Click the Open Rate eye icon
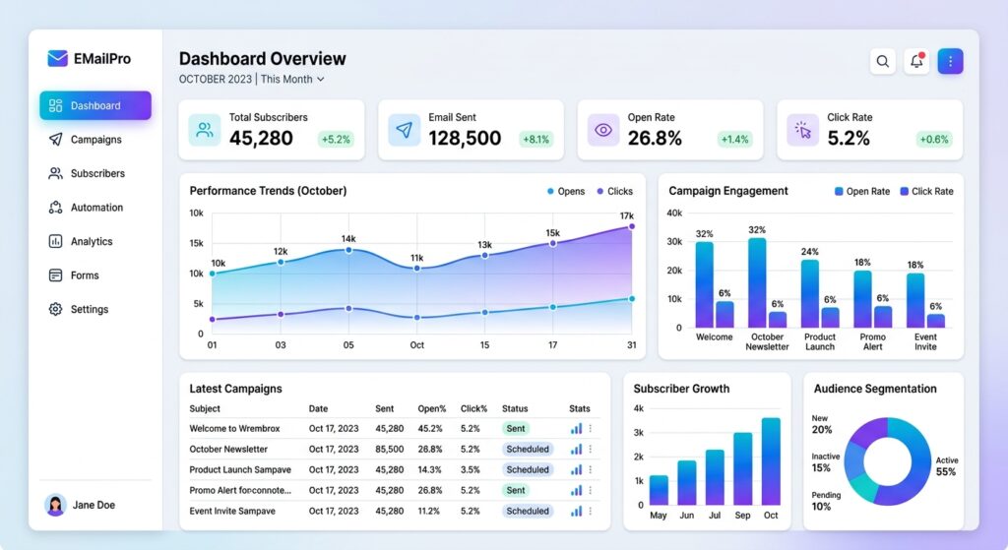Viewport: 1008px width, 550px height. coord(603,130)
